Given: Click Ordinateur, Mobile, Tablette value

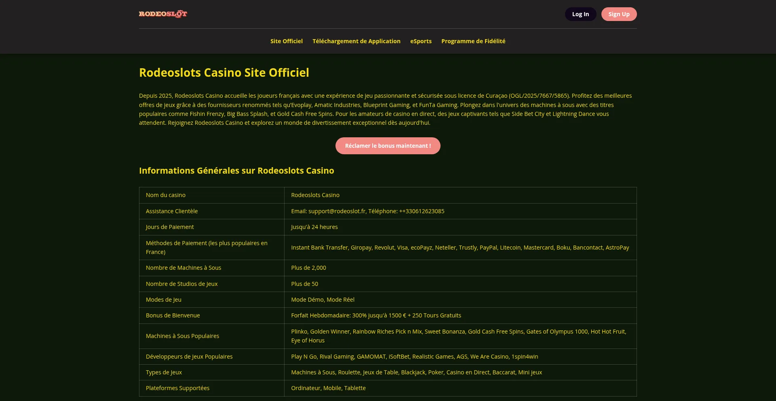Looking at the screenshot, I should click(x=460, y=388).
